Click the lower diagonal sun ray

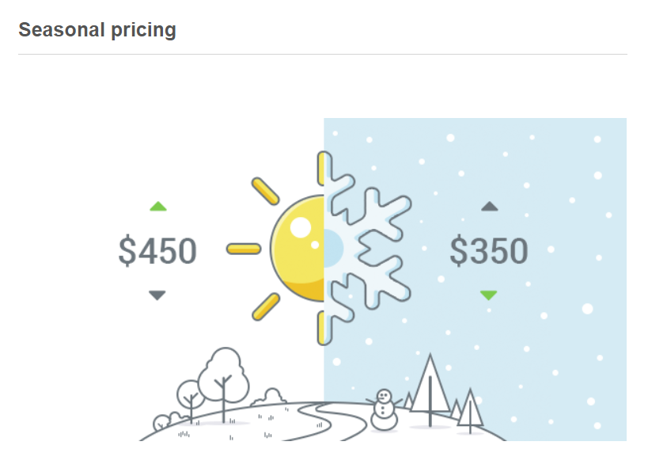coord(265,306)
